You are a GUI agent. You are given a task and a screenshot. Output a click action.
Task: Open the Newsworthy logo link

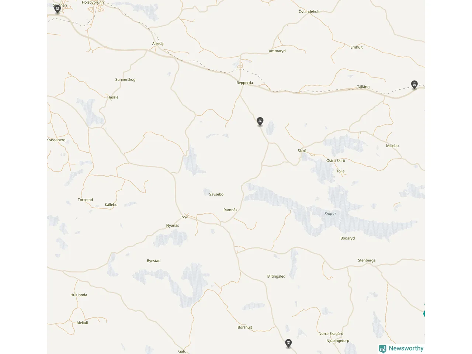pyautogui.click(x=401, y=348)
